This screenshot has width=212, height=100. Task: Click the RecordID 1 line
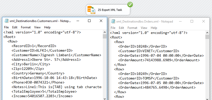(x=34, y=46)
